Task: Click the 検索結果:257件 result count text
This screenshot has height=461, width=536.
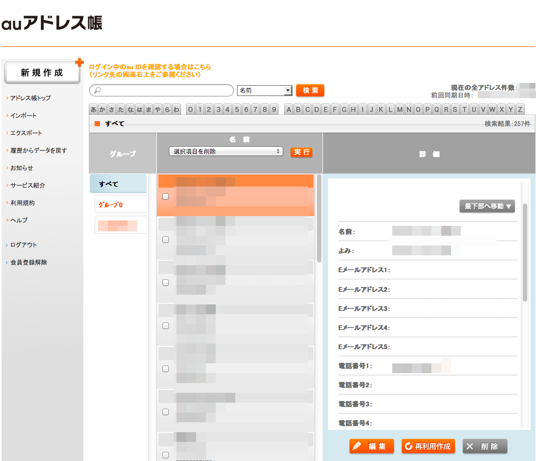Action: 507,123
